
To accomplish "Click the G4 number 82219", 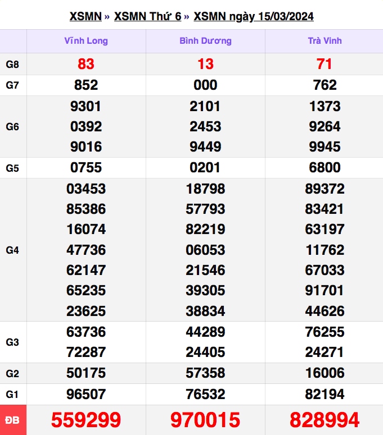I will tap(205, 229).
